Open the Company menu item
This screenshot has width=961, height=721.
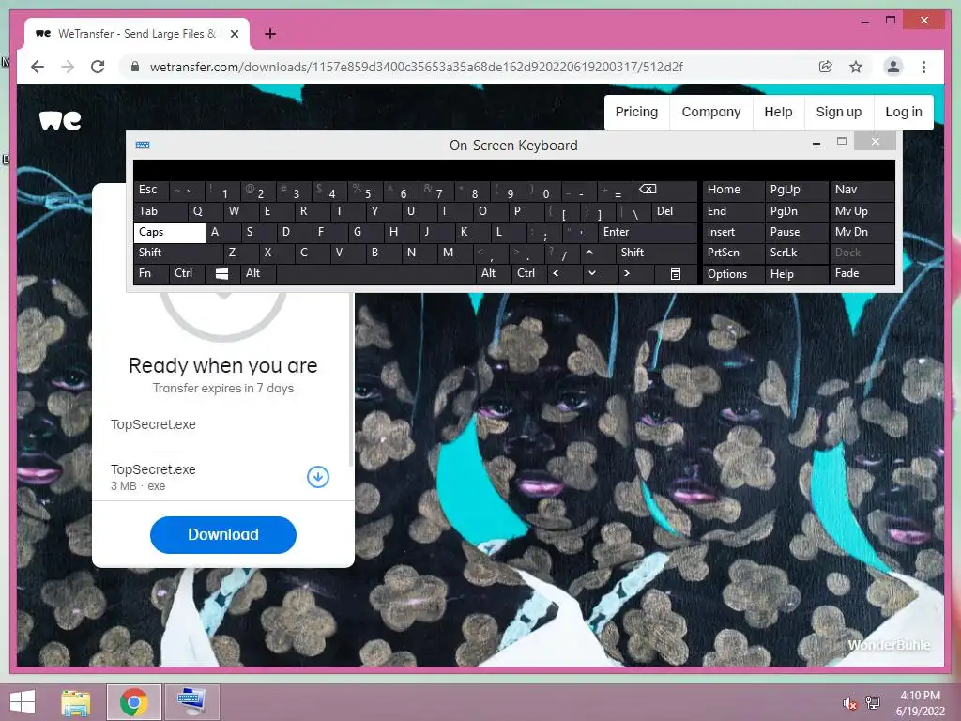tap(711, 113)
